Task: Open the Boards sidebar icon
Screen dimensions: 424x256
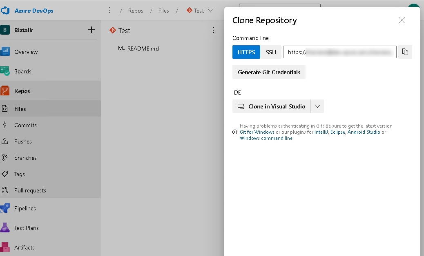Action: tap(5, 71)
